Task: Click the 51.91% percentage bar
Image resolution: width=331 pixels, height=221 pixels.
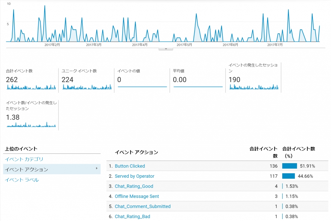Action: point(289,166)
